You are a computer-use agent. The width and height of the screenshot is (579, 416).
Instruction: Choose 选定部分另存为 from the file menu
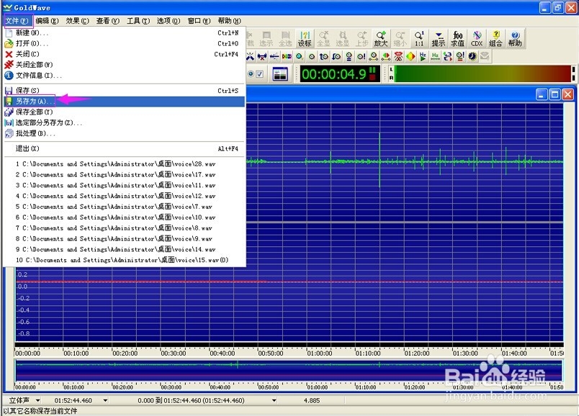[125, 122]
